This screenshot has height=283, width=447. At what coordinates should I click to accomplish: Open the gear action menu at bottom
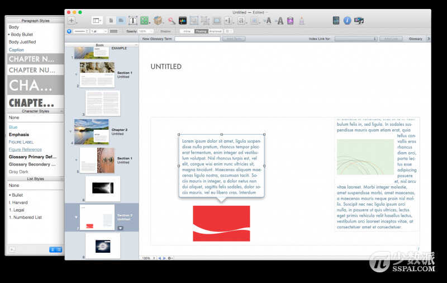coord(170,258)
